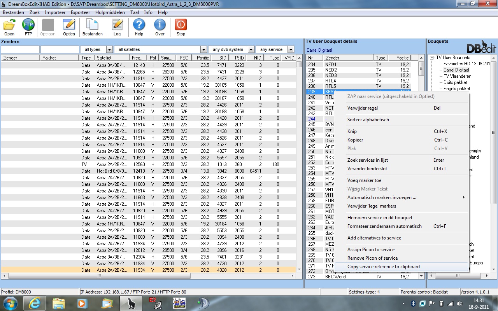Select Favorieten HD bouquet in tree
Viewport: 498px width, 311px height.
point(466,64)
